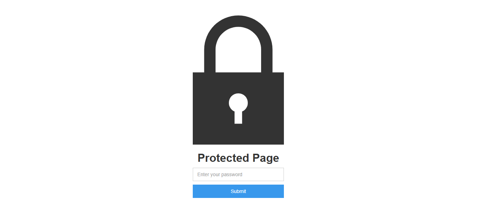Click the lock body beneath the keyhole
Screen dimensions: 477x219
click(x=238, y=134)
